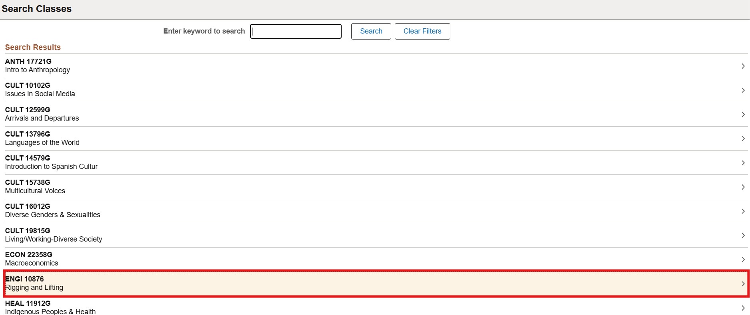750x315 pixels.
Task: Click chevron for Arrivals and Departures
Action: coord(743,115)
